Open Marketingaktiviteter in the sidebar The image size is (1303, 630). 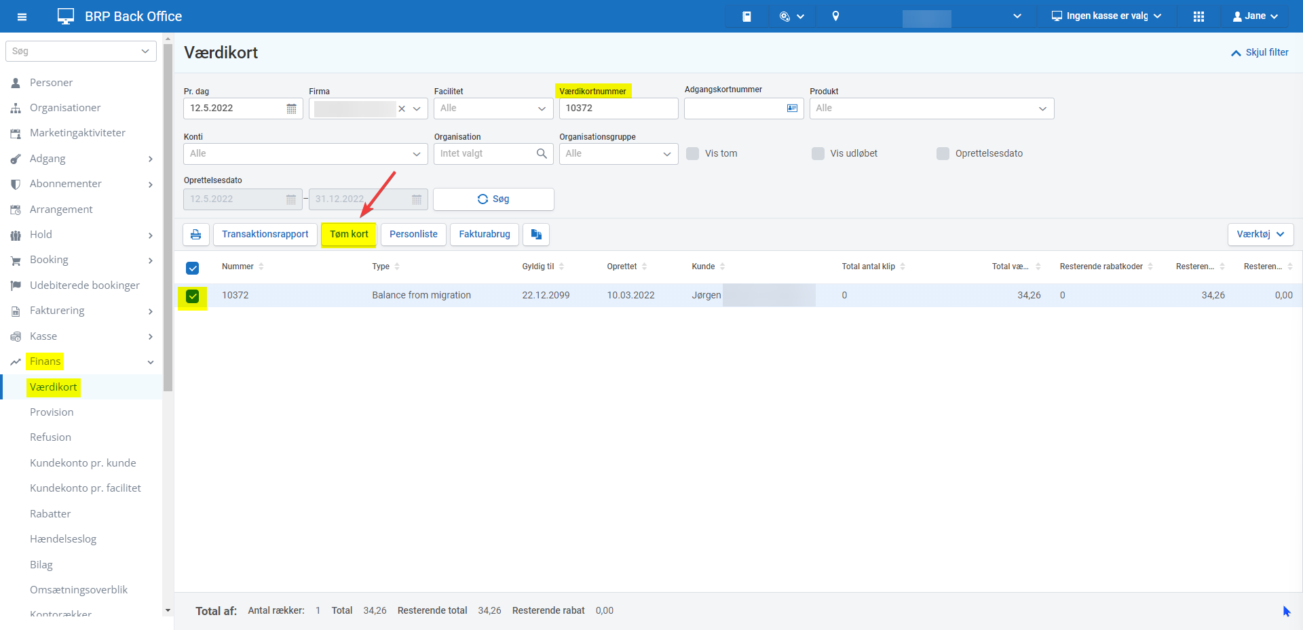[x=77, y=132]
